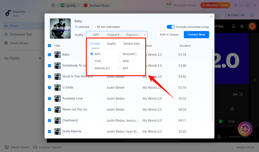The image size is (259, 152).
Task: Uncheck the U Smile checkbox
Action: tap(49, 88)
